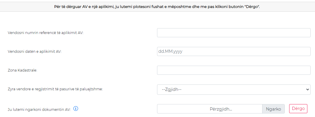
Task: Choose the currently shown --Zgjidh-- option text
Action: coord(172,89)
